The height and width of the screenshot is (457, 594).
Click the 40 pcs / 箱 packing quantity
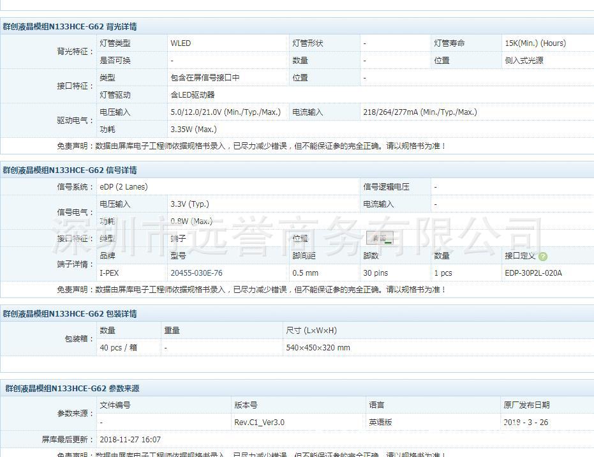point(118,347)
